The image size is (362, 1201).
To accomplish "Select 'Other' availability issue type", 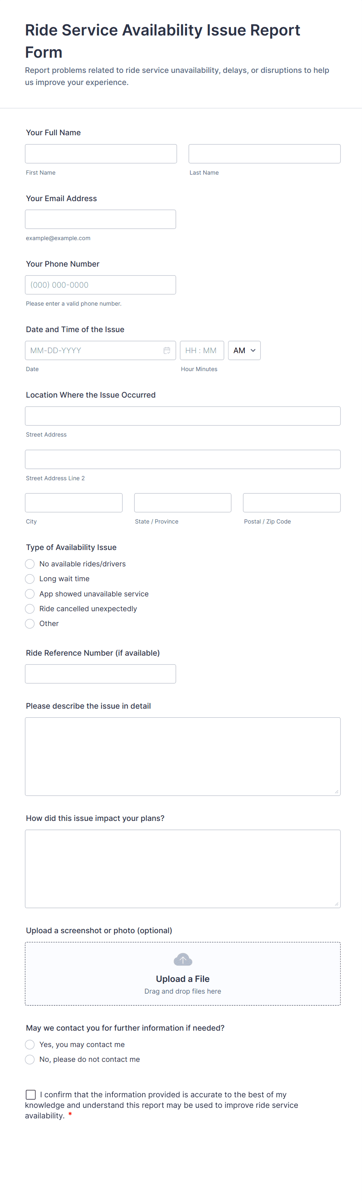I will point(30,623).
